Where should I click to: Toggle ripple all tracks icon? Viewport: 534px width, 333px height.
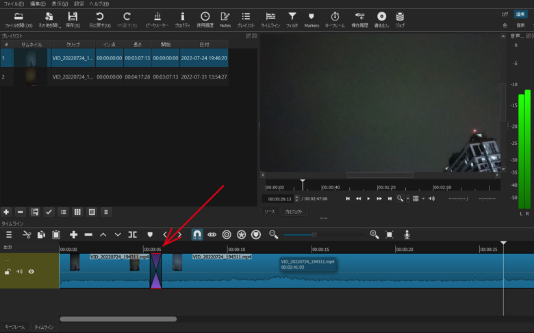click(241, 235)
